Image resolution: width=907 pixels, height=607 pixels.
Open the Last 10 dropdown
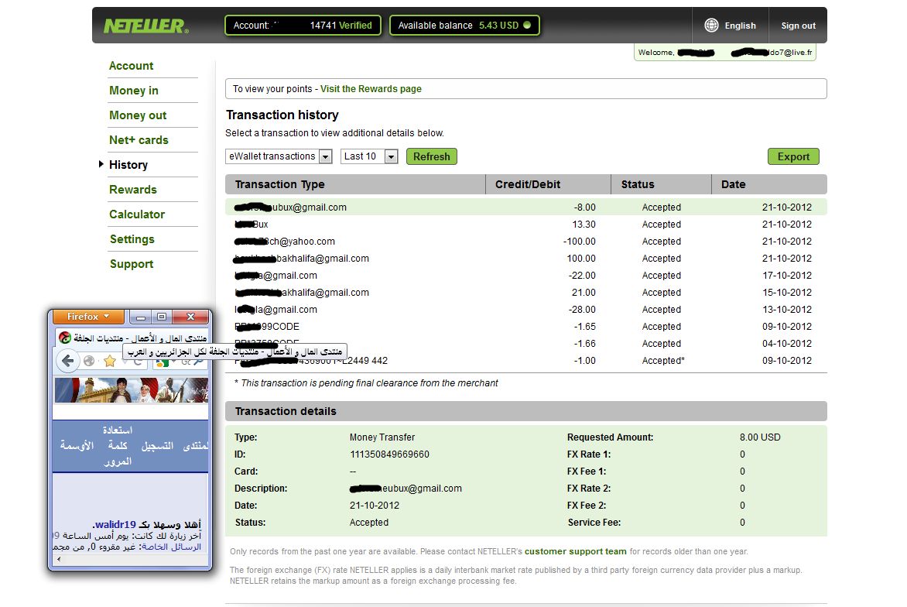(x=369, y=156)
